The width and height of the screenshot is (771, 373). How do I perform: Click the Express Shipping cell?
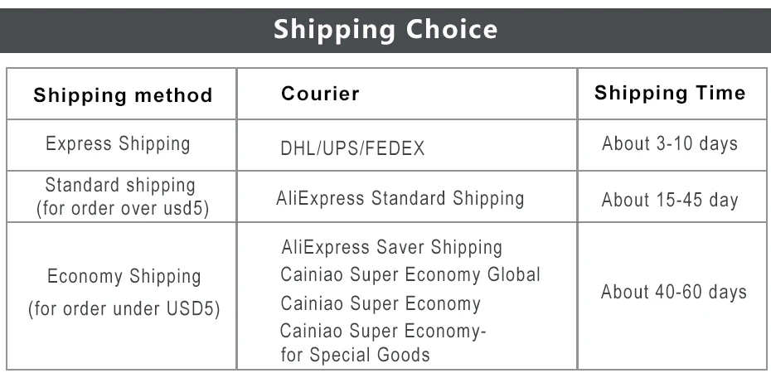click(x=118, y=144)
